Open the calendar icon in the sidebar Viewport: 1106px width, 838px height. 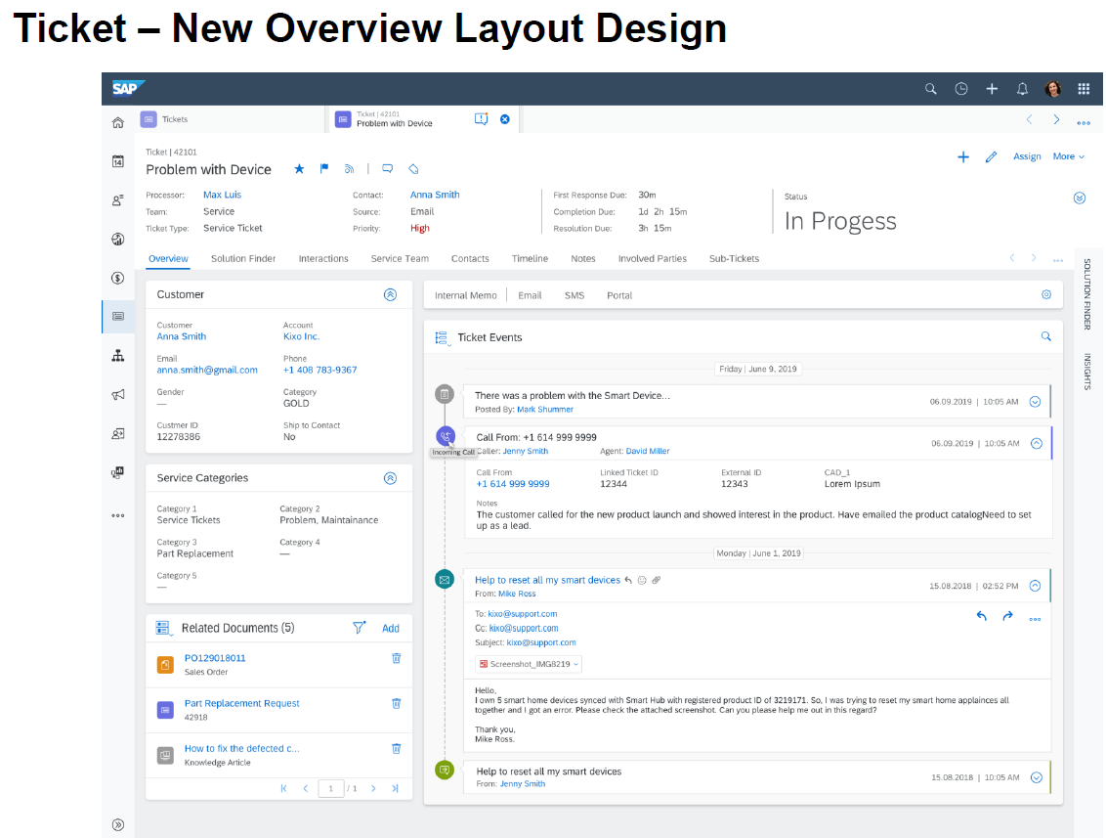coord(118,161)
